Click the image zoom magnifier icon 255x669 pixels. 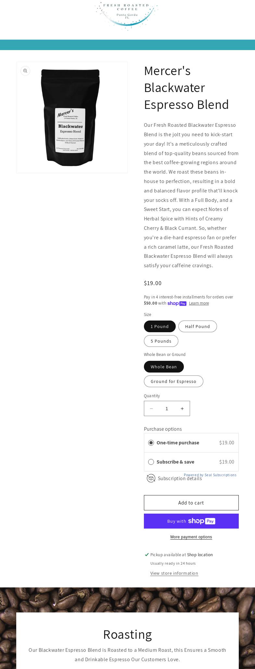(25, 71)
